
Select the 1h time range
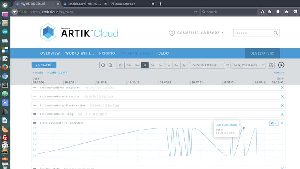tap(145, 65)
